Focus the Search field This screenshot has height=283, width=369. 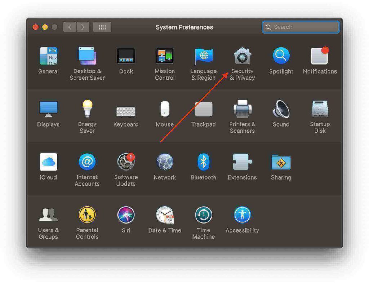(301, 27)
